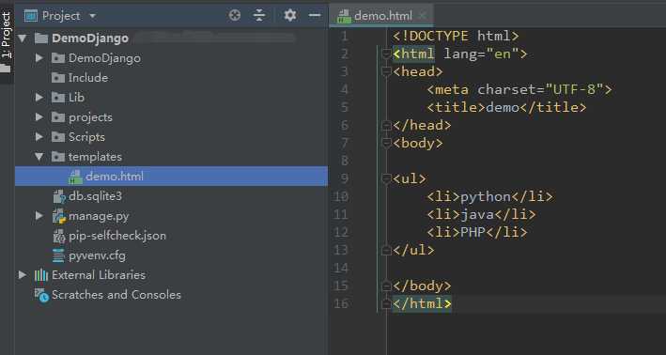
Task: Select demo.html in the project tree
Action: pyautogui.click(x=171, y=177)
